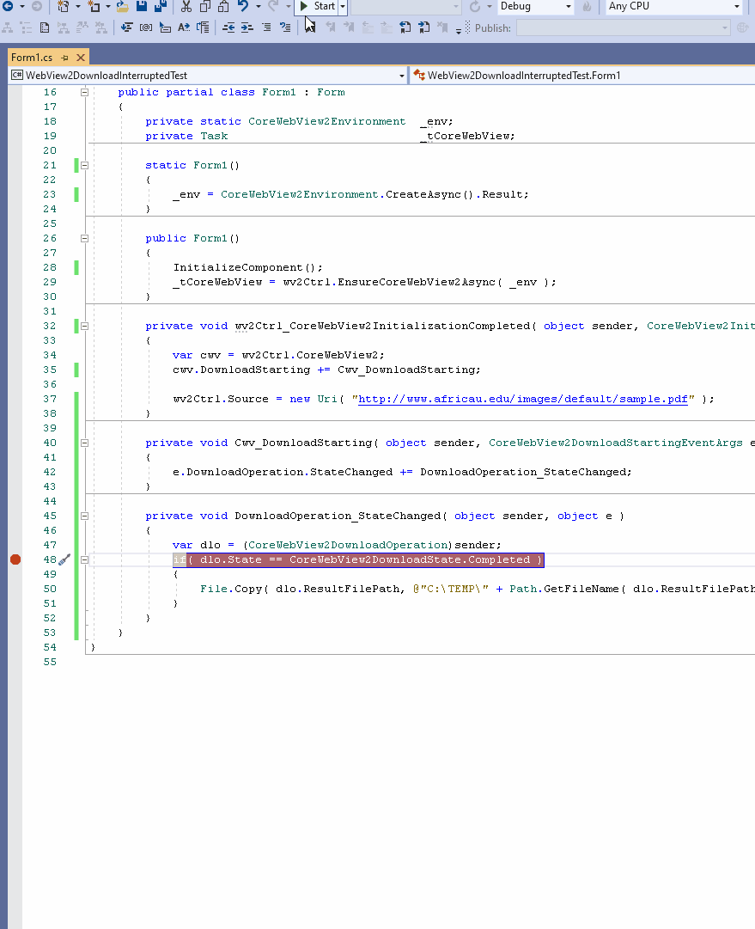Click the Display Parameter Info icon
Viewport: 755px width, 929px height.
146,28
